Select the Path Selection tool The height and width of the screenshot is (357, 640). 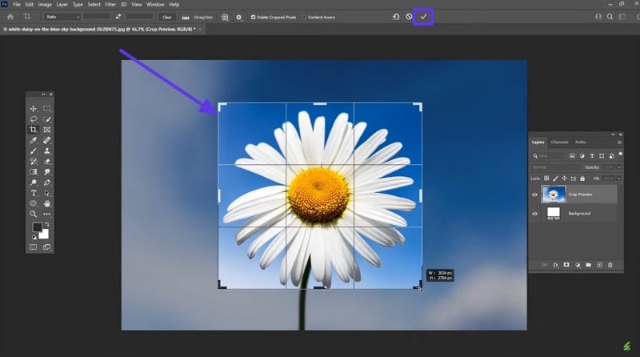tap(47, 193)
